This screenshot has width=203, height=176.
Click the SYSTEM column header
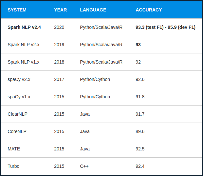pyautogui.click(x=17, y=10)
